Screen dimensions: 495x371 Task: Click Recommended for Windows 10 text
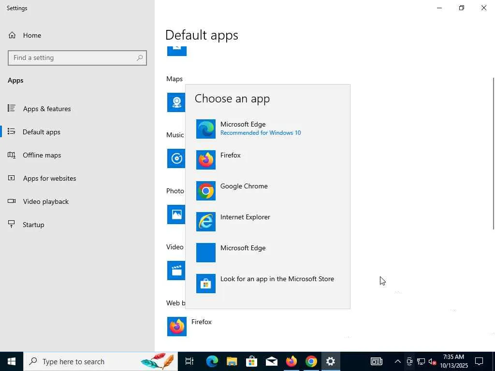coord(261,133)
